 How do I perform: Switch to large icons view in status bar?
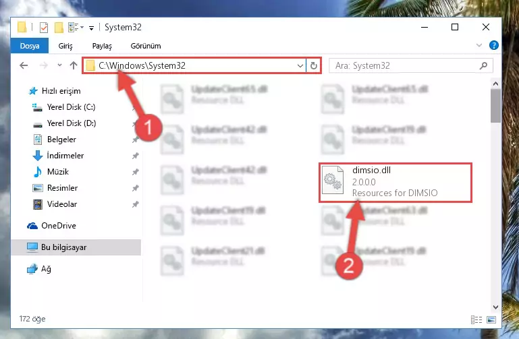click(491, 319)
